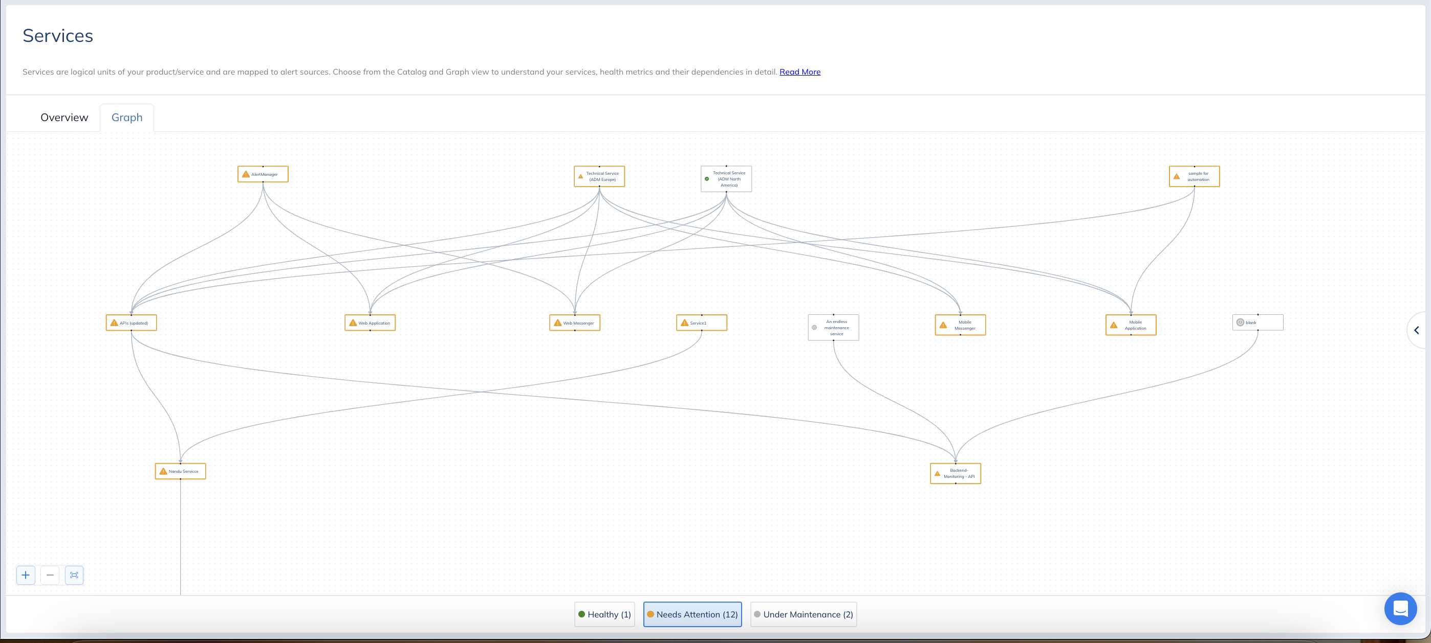Switch to the Overview tab
This screenshot has height=643, width=1431.
pyautogui.click(x=64, y=118)
